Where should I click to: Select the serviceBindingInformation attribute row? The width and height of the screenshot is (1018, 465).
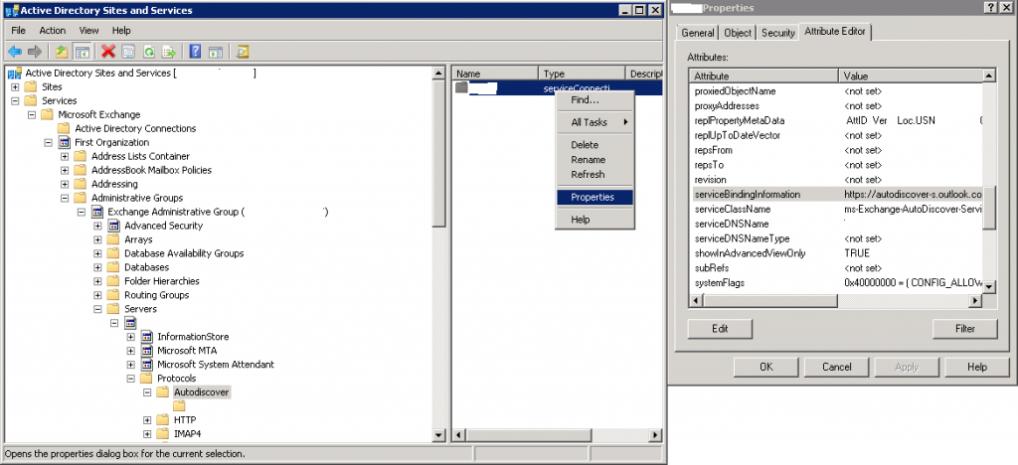tap(836, 195)
